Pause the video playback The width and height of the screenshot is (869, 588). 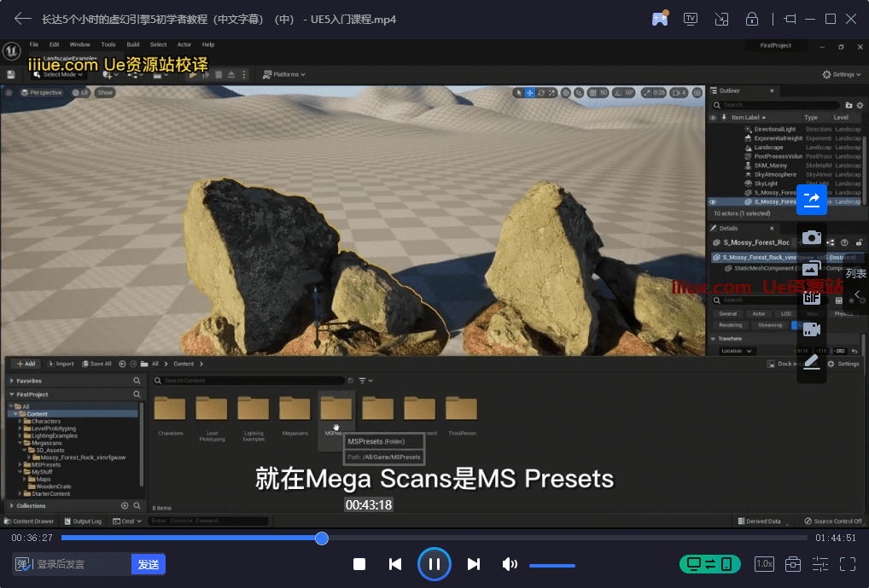[x=434, y=564]
